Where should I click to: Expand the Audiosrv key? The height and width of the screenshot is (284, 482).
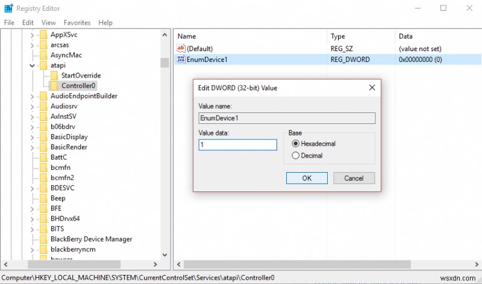[x=32, y=106]
